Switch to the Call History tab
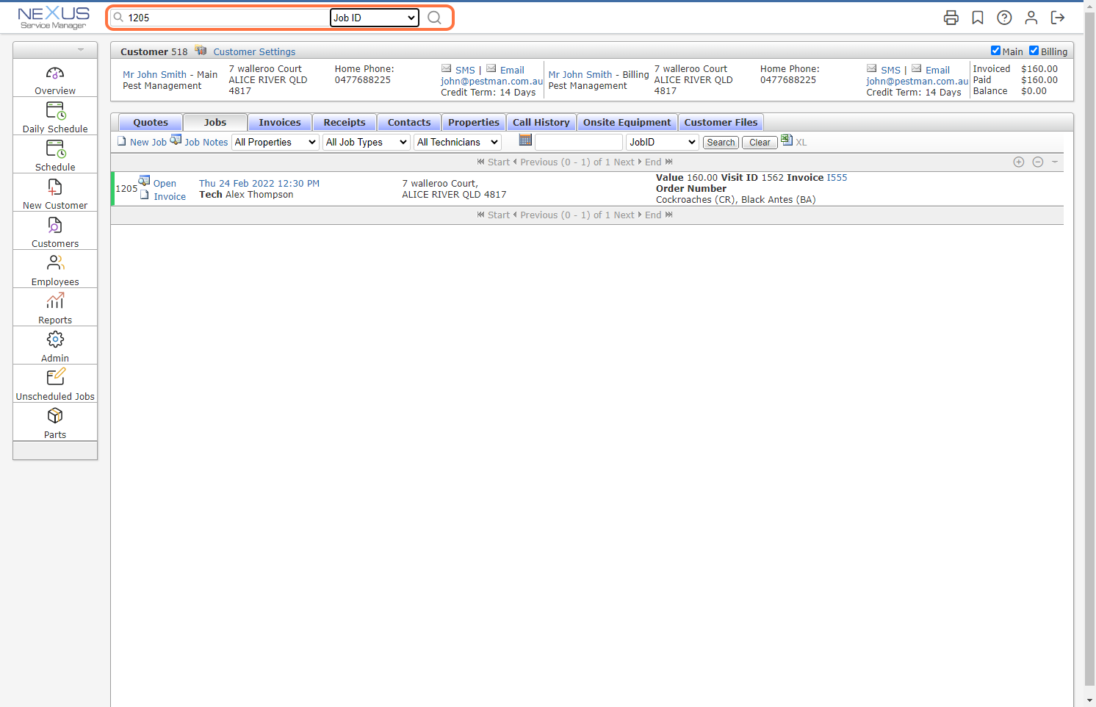This screenshot has height=707, width=1096. (x=541, y=123)
